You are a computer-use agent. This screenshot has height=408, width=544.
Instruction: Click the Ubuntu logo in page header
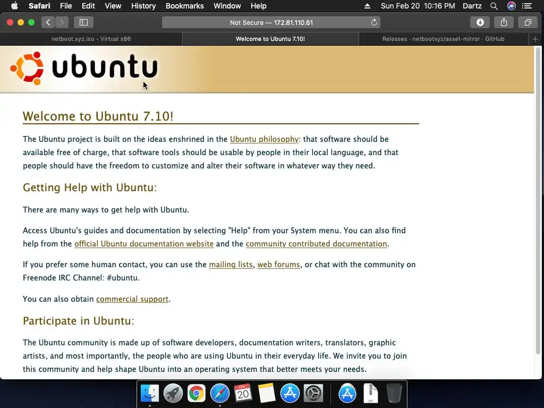83,68
